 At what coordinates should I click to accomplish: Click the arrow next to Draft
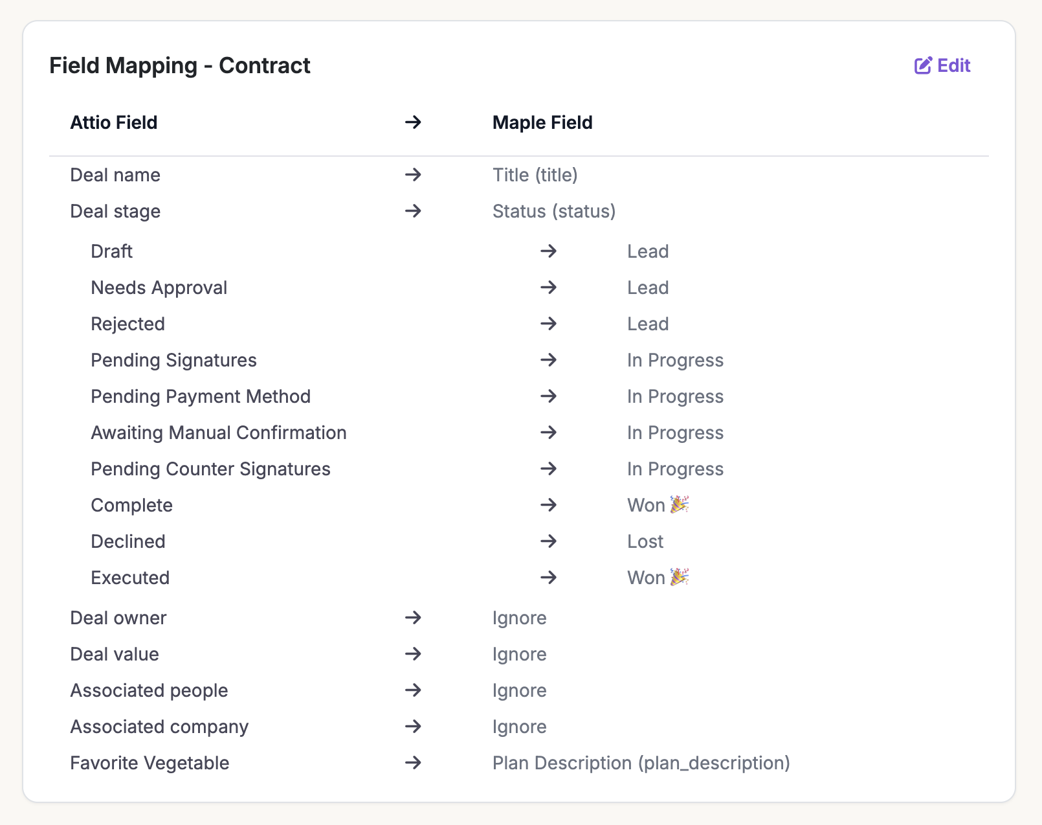(548, 251)
